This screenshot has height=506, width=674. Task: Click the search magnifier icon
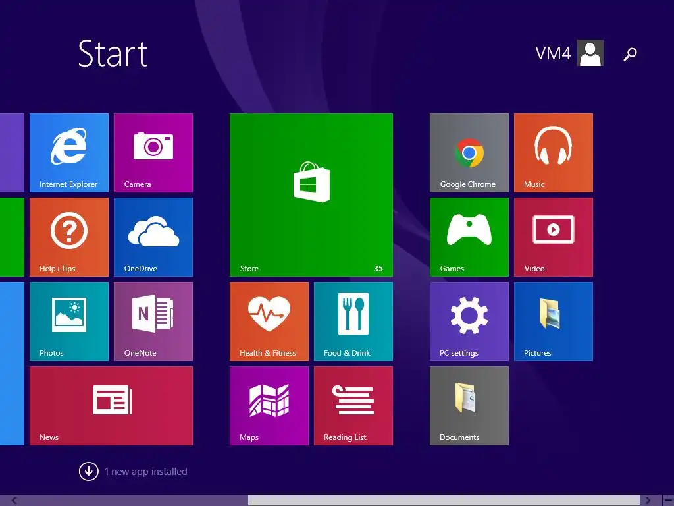630,54
